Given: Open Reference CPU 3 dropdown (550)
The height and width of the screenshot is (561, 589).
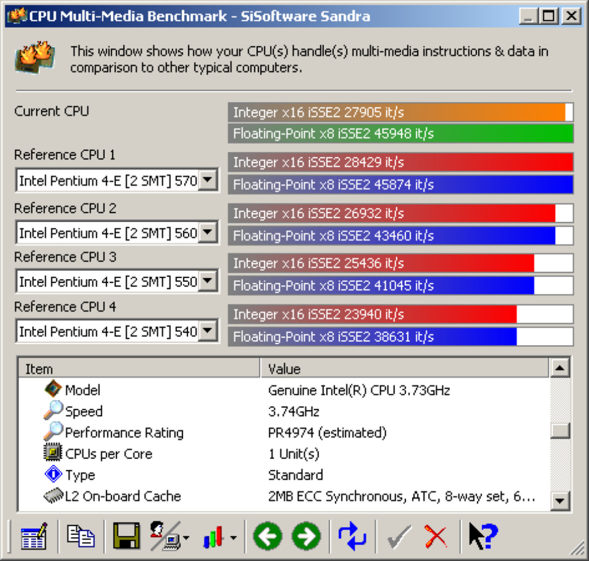Looking at the screenshot, I should click(x=207, y=280).
